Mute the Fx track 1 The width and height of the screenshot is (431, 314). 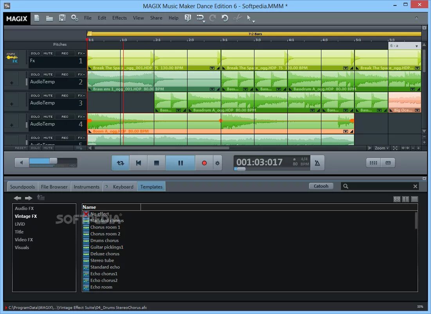pos(48,53)
